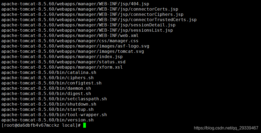The height and width of the screenshot is (133, 261).
Task: Click the images/asf-logo.svg line
Action: point(75,46)
